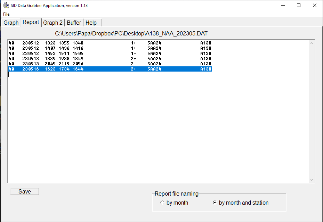Select the by month radio option
The width and height of the screenshot is (323, 222).
pyautogui.click(x=174, y=203)
